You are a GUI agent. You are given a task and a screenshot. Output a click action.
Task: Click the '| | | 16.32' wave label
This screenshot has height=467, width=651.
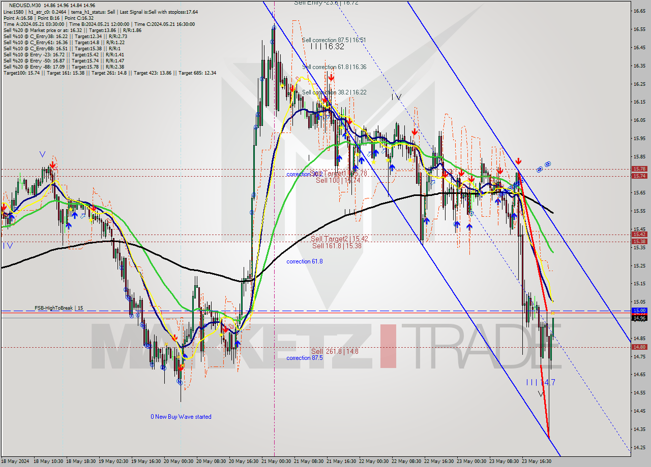327,46
